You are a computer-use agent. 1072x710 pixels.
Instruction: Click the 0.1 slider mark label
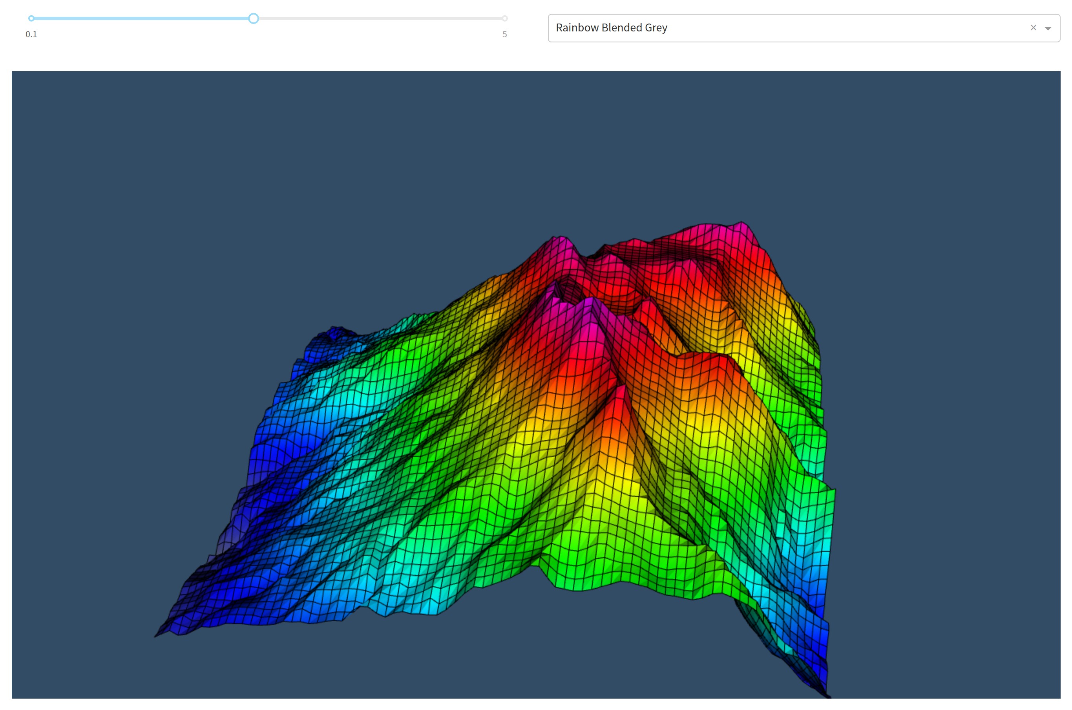click(x=31, y=35)
